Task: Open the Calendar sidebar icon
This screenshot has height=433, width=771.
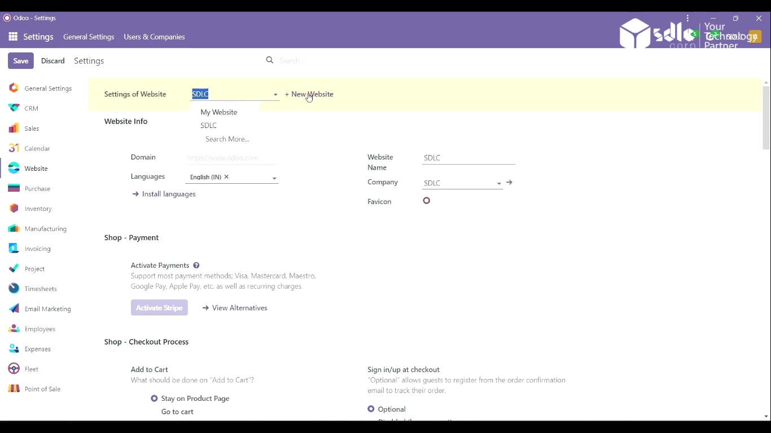Action: click(14, 148)
